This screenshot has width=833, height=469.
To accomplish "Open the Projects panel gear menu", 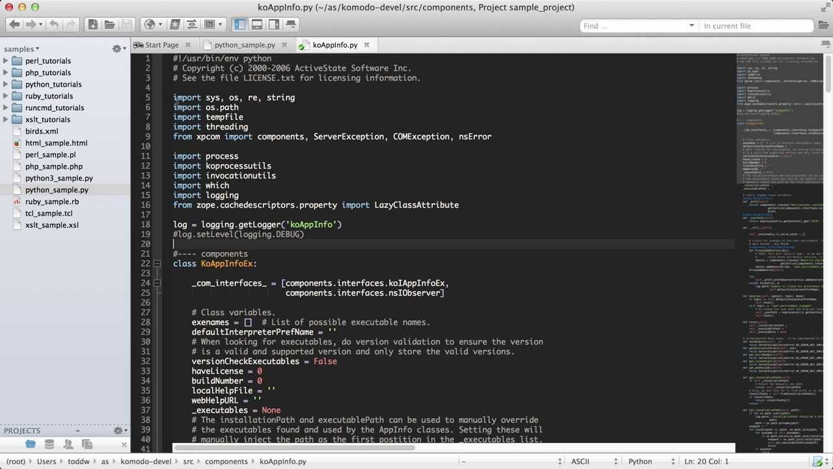I will [120, 431].
